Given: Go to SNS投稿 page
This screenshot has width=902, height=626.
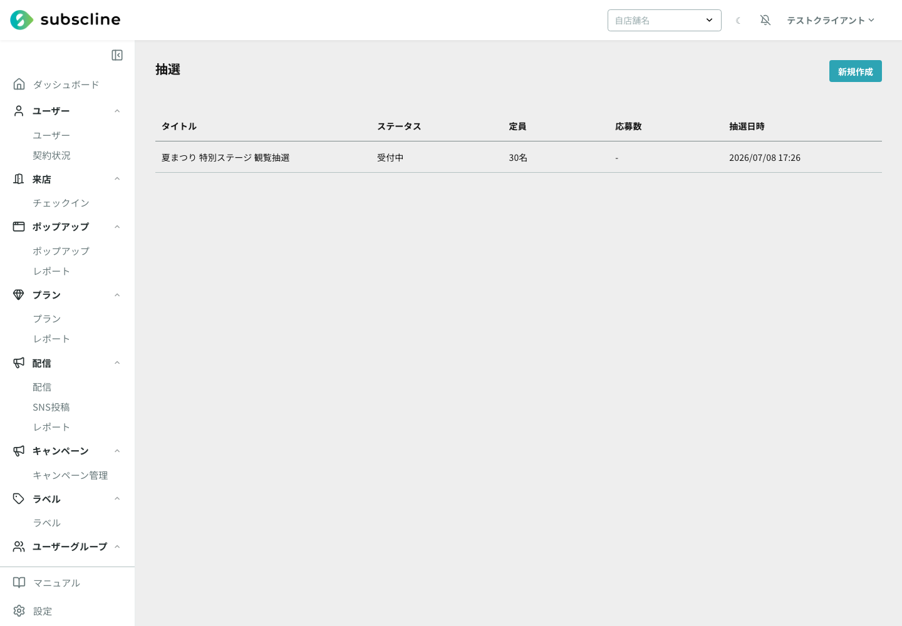Looking at the screenshot, I should 51,407.
